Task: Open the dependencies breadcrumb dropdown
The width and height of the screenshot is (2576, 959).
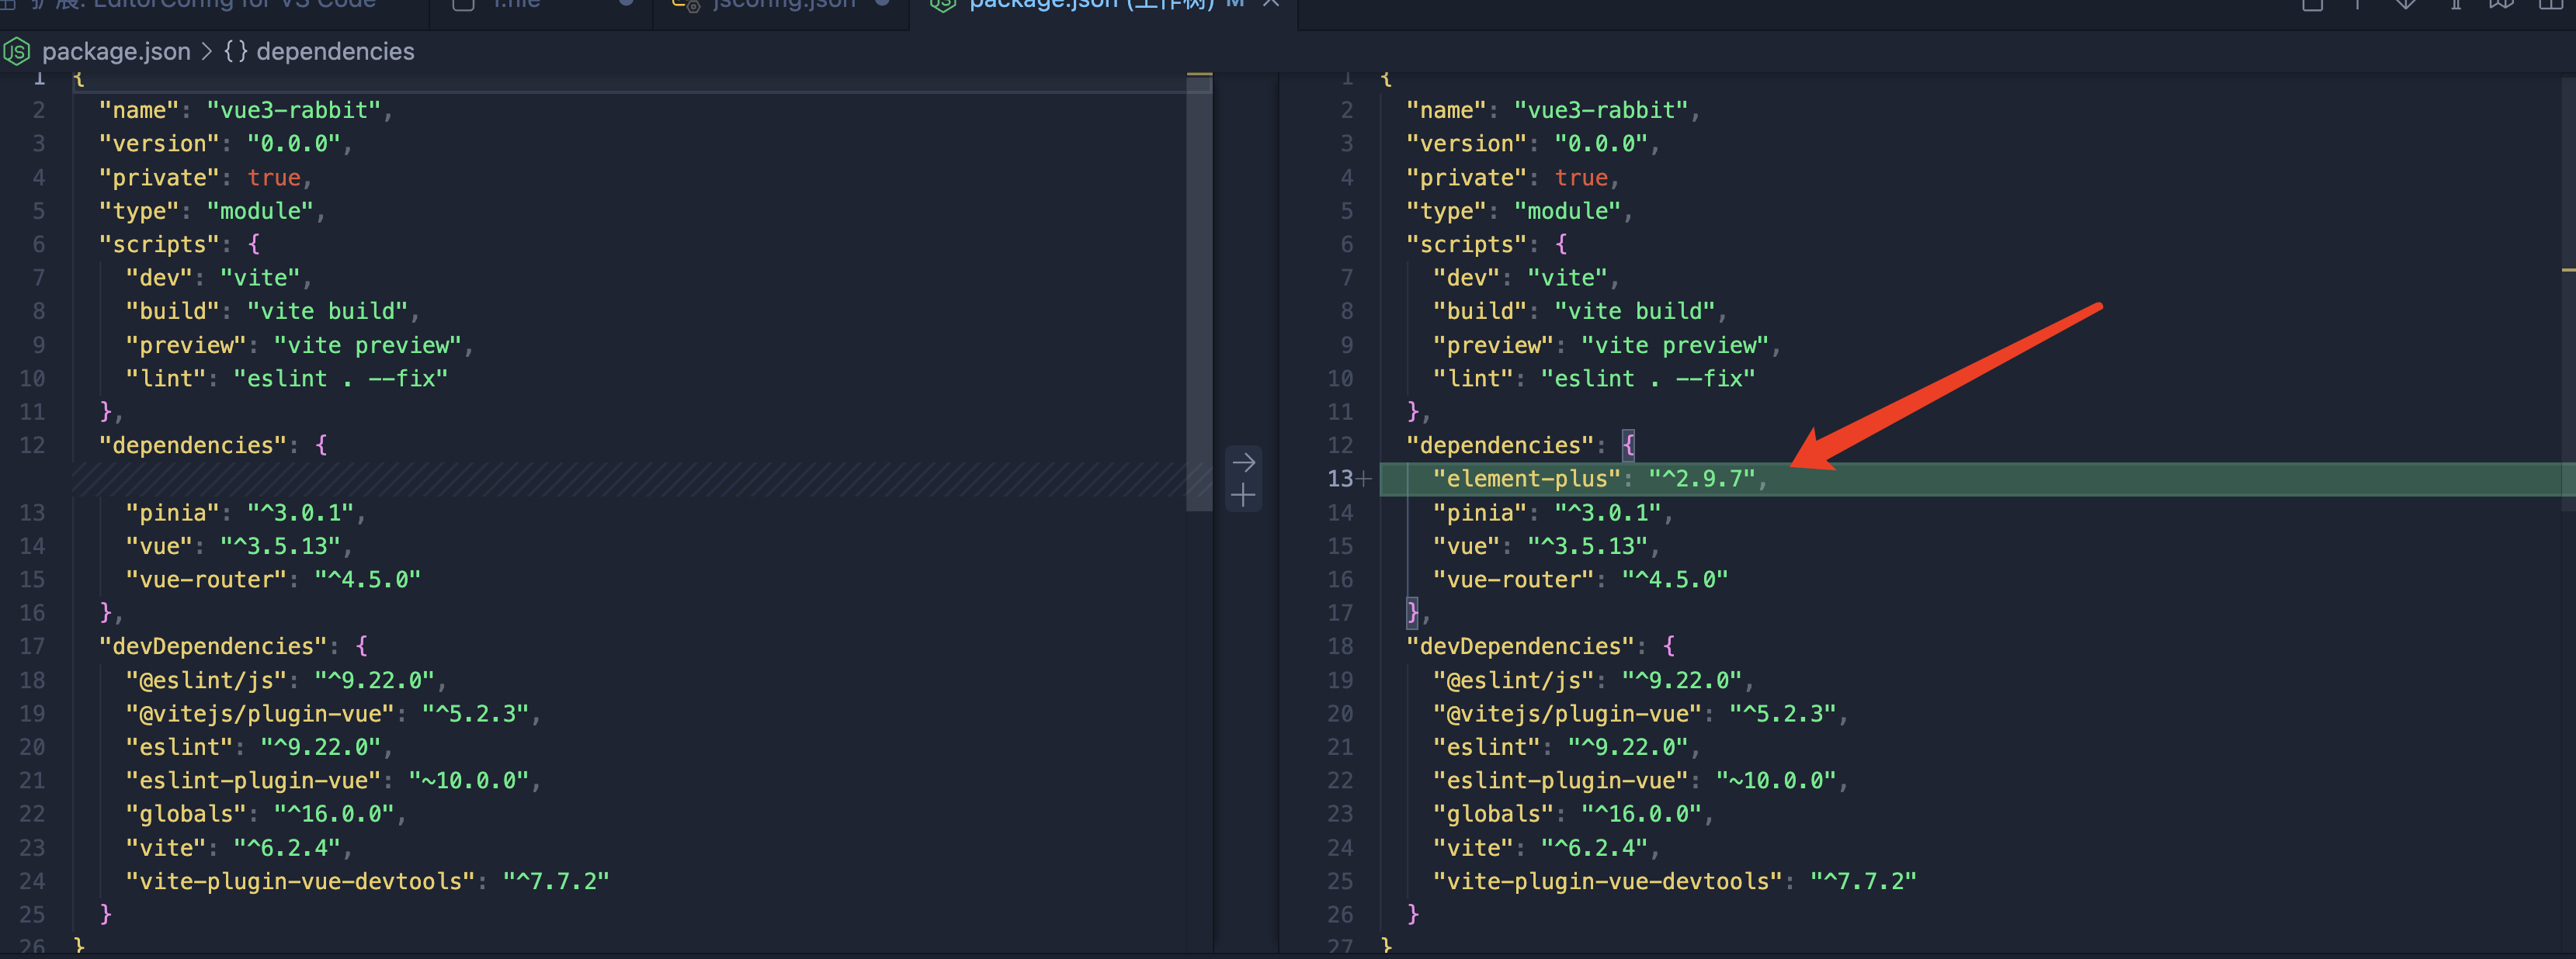Action: (x=335, y=51)
